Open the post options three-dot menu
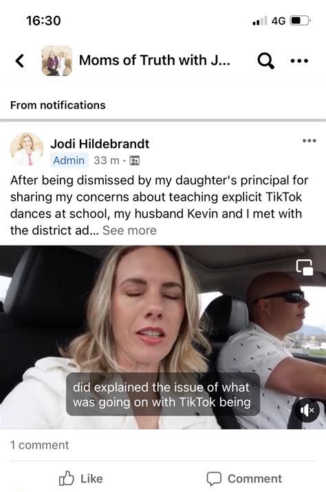Image resolution: width=326 pixels, height=492 pixels. click(x=309, y=140)
